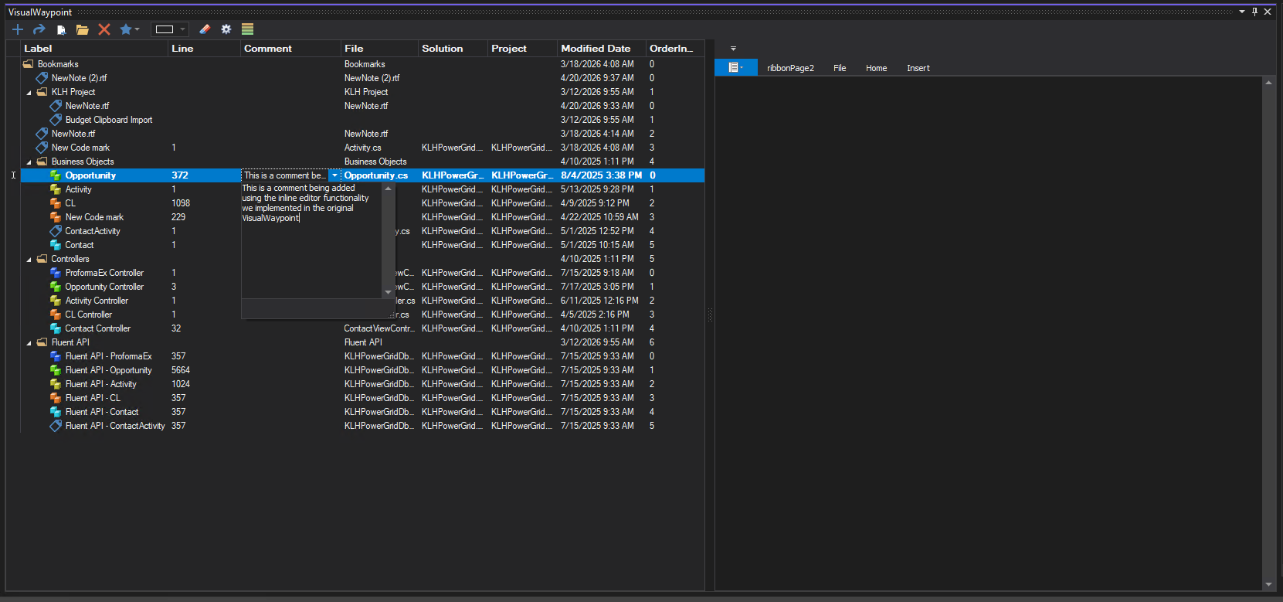Viewport: 1283px width, 602px height.
Task: Delete item with the red X icon
Action: tap(104, 29)
